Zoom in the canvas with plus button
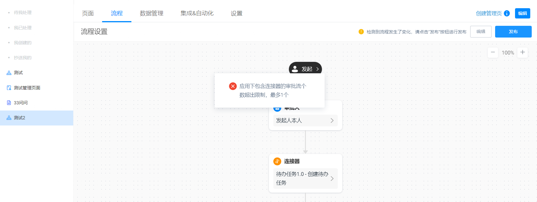This screenshot has height=202, width=537. coord(523,52)
